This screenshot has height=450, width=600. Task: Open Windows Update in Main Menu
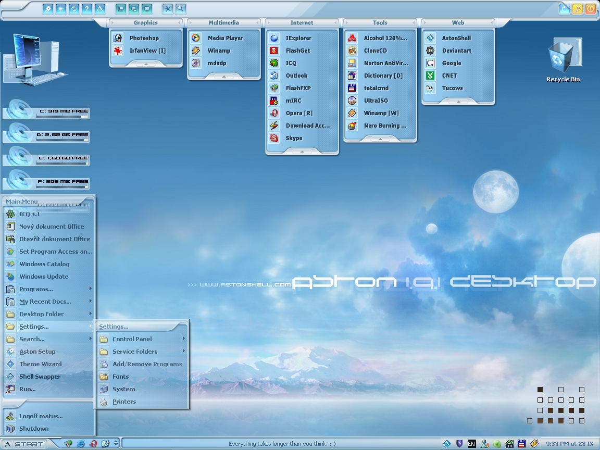[x=49, y=277]
